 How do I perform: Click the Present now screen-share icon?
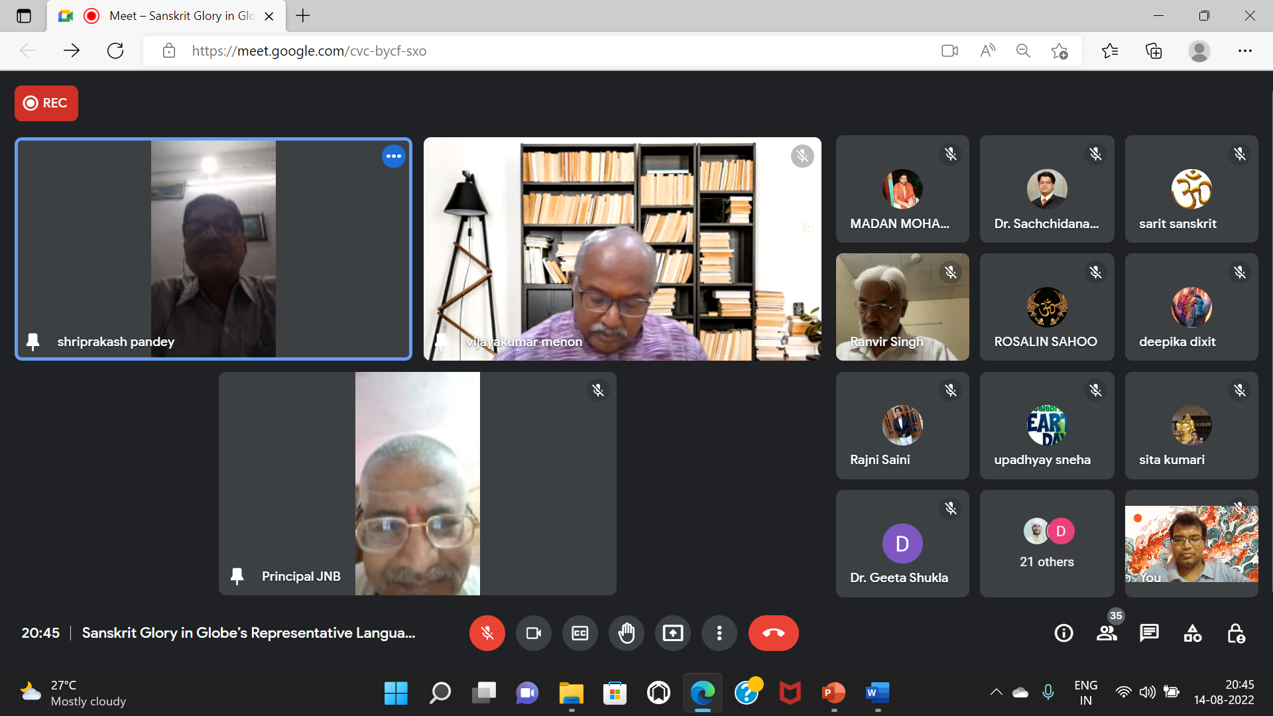coord(672,633)
